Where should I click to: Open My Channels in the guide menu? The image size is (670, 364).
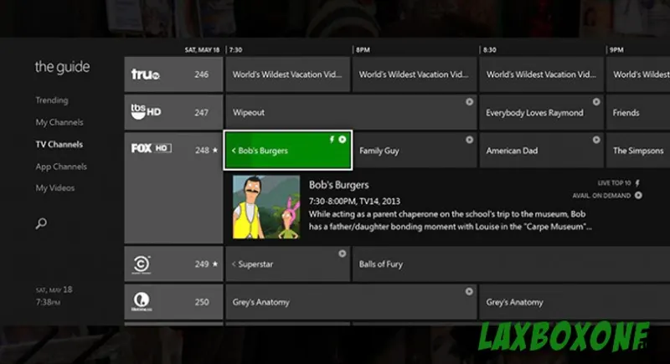pyautogui.click(x=59, y=122)
